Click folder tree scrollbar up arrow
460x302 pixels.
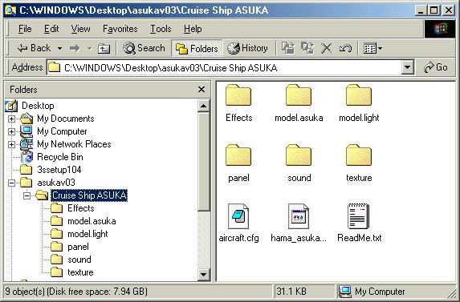tap(203, 106)
